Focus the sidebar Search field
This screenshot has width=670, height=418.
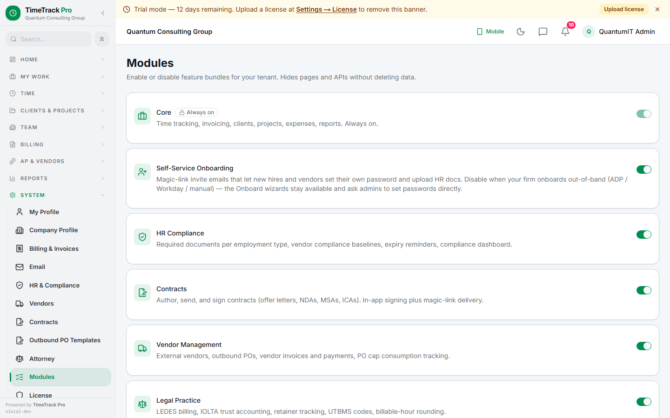point(49,39)
